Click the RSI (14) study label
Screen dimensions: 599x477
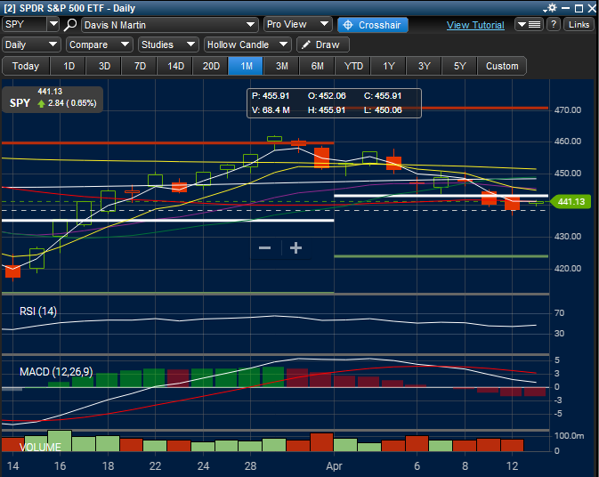(38, 311)
